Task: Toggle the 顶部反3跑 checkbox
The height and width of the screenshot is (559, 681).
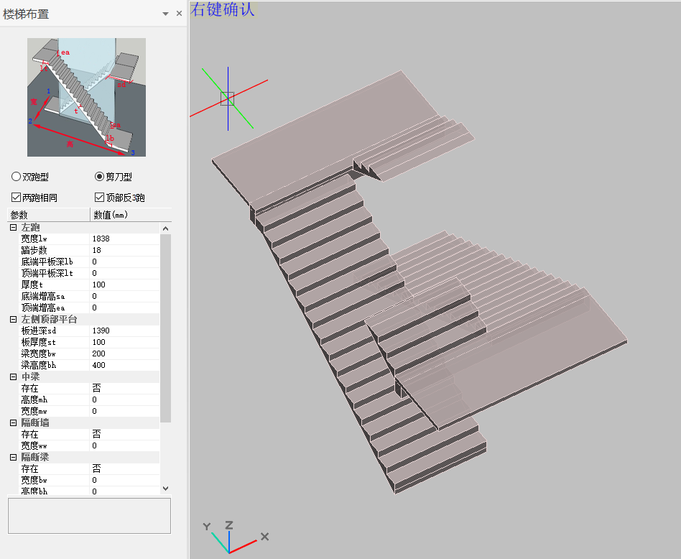Action: pyautogui.click(x=100, y=198)
